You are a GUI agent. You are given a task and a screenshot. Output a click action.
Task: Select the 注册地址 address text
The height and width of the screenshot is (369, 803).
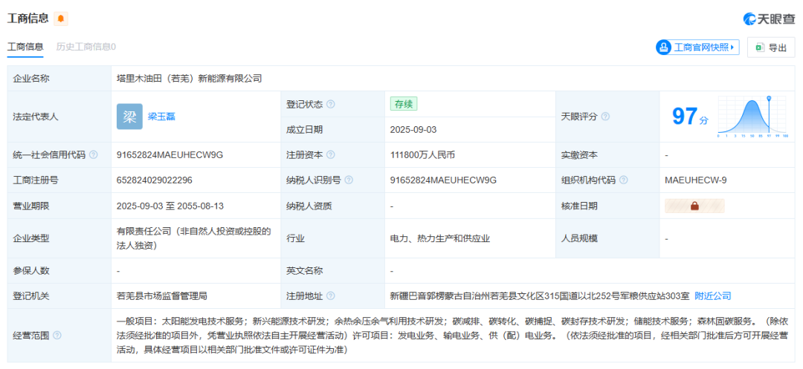pyautogui.click(x=540, y=296)
